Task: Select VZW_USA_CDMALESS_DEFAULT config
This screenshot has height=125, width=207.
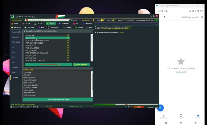Action: [x=48, y=40]
